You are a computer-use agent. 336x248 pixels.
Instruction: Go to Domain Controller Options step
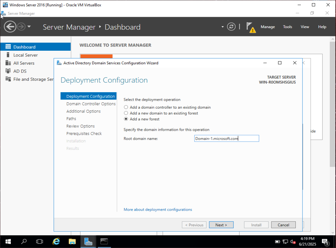(91, 104)
